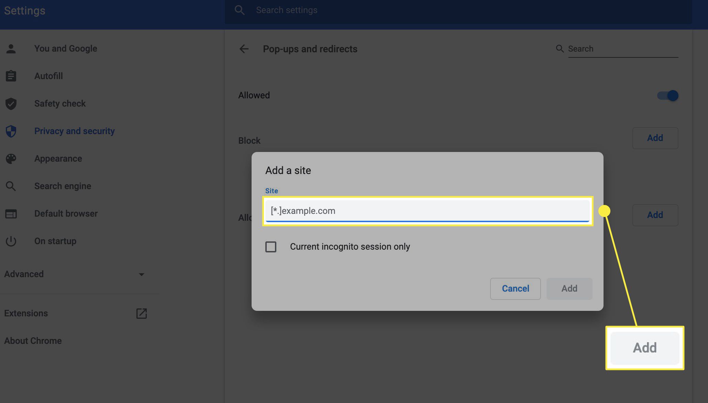Click the Safety check icon
This screenshot has height=403, width=708.
pyautogui.click(x=11, y=103)
